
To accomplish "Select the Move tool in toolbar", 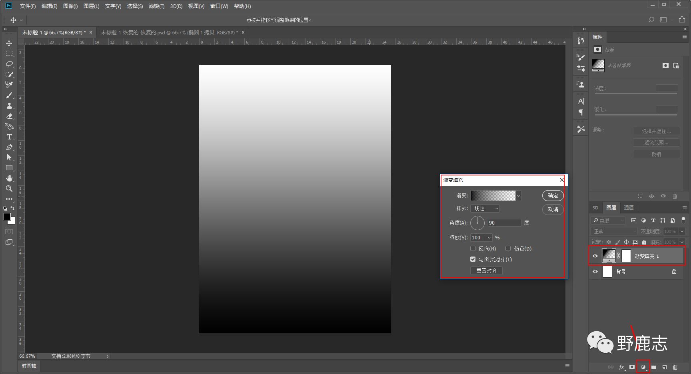I will [x=9, y=43].
